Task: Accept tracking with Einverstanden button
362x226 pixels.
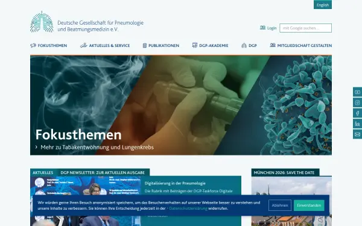Action: tap(309, 206)
